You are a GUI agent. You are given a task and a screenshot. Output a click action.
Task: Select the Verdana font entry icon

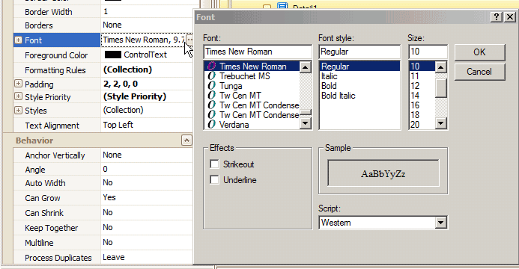[211, 125]
